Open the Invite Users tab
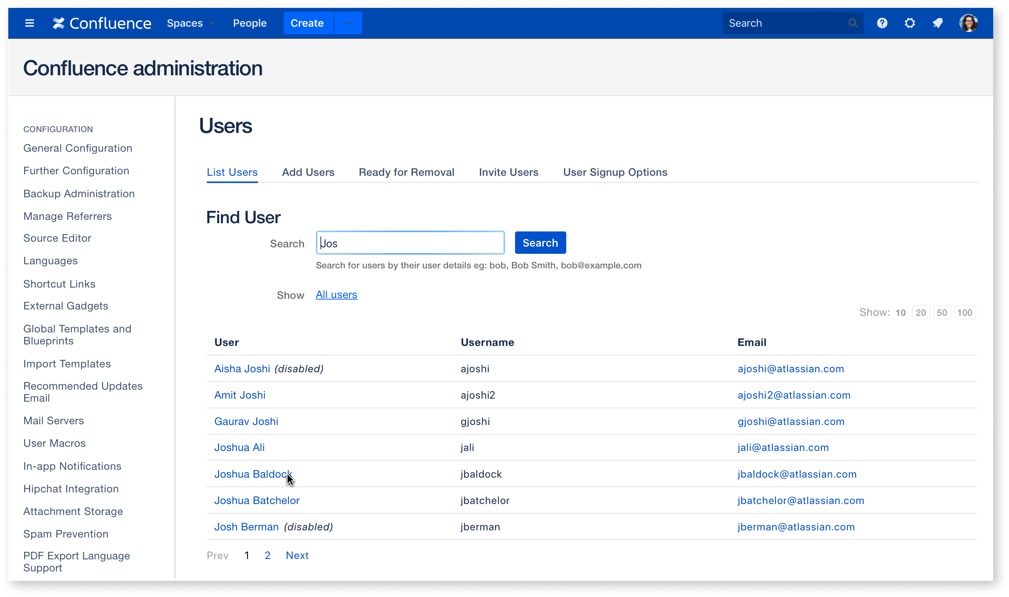 point(509,172)
